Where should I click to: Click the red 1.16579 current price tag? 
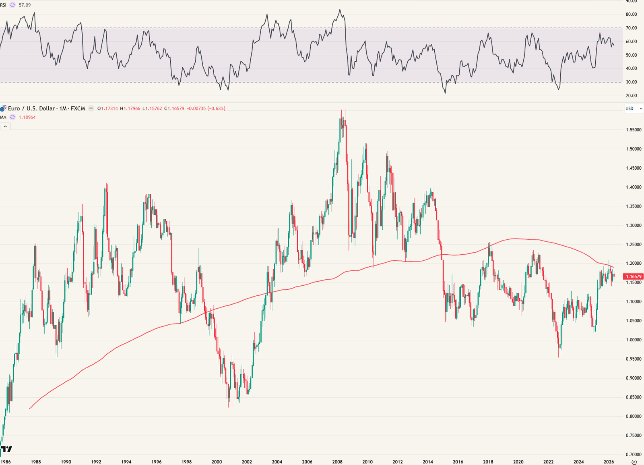coord(633,276)
